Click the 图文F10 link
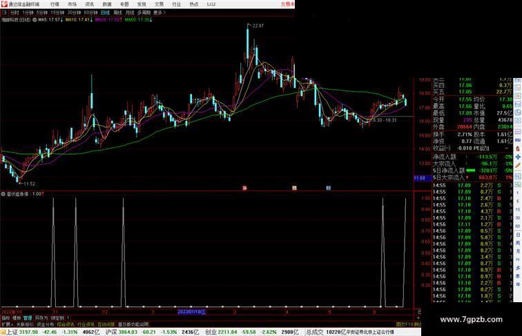The width and height of the screenshot is (522, 336). click(x=405, y=324)
